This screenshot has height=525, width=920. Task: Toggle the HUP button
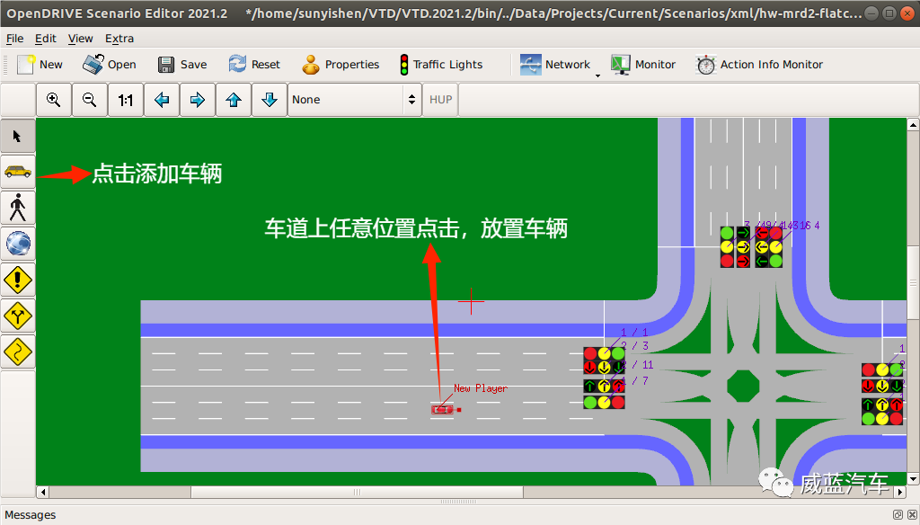(x=439, y=99)
